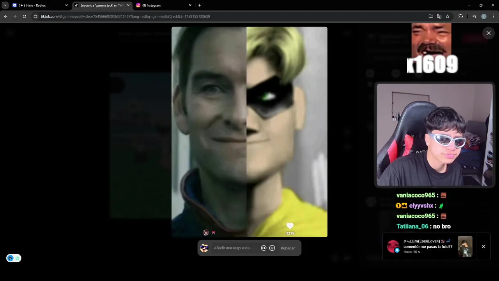Click the 4379 likes count

[x=290, y=233]
